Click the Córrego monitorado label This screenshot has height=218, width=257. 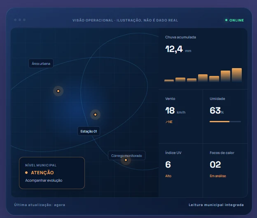tap(126, 156)
